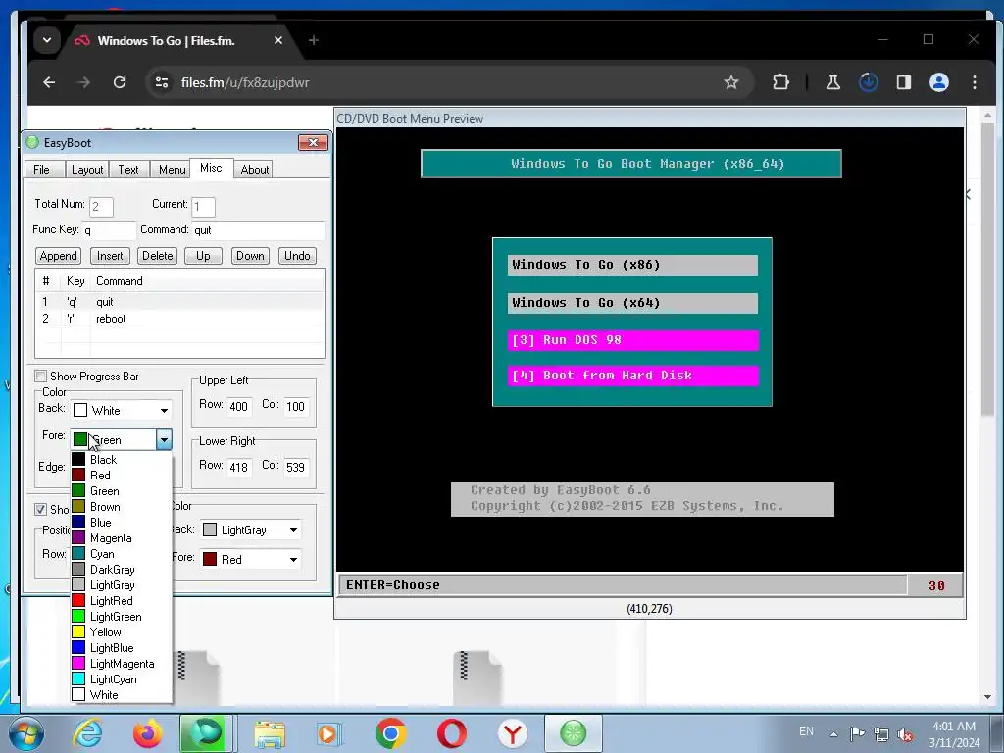
Task: Click the EN language indicator
Action: 806,731
